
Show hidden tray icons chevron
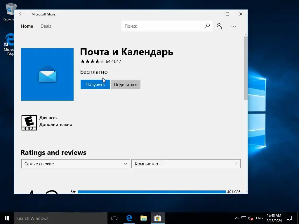click(237, 218)
